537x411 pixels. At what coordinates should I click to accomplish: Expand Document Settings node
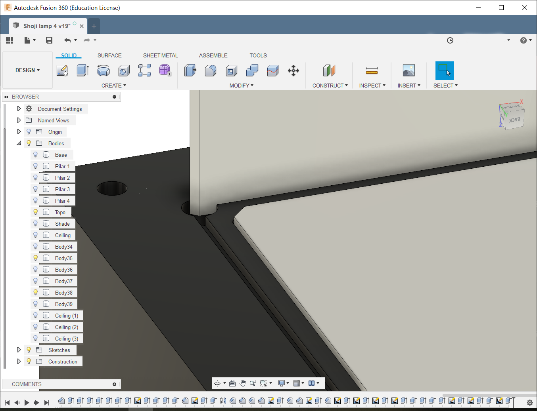tap(19, 108)
